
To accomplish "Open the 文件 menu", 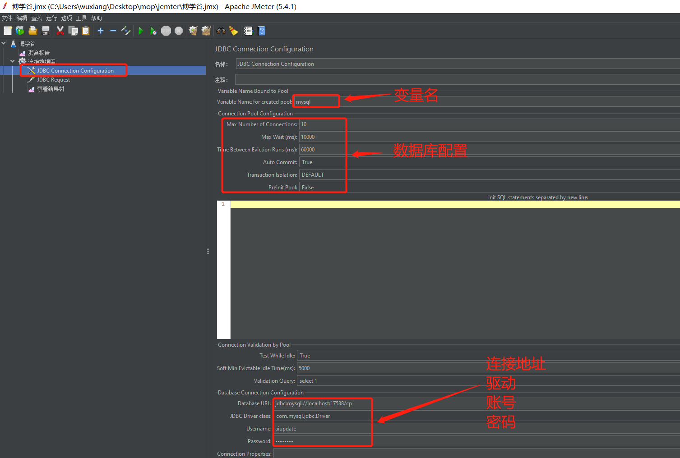I will (x=7, y=18).
